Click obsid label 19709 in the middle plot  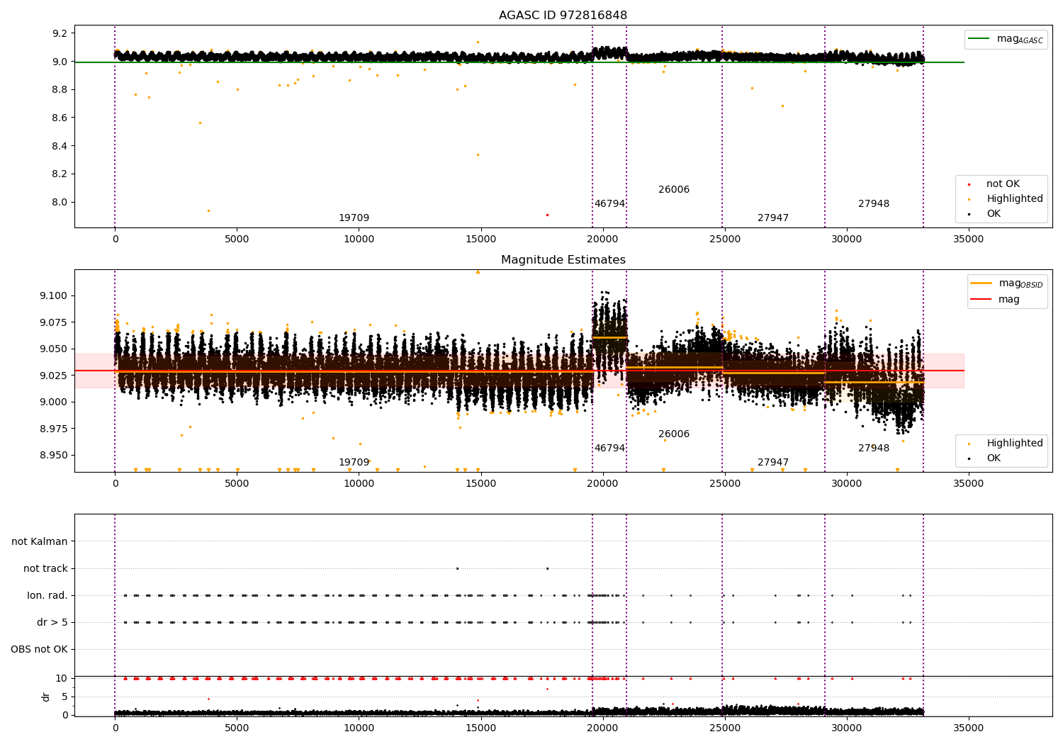(x=354, y=463)
